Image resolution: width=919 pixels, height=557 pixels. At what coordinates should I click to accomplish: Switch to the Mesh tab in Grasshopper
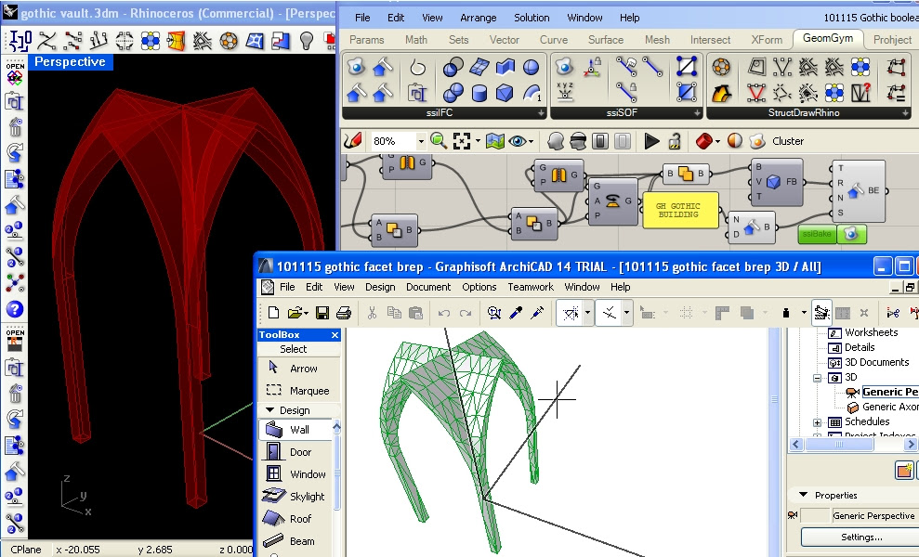[x=657, y=40]
